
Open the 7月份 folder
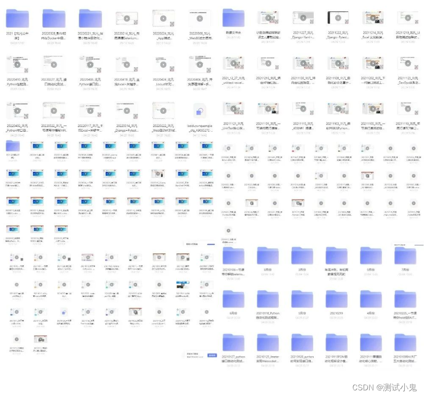click(405, 255)
